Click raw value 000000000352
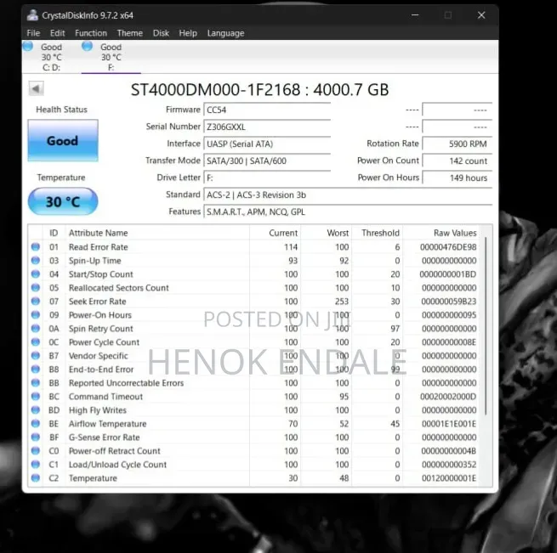Viewport: 557px width, 553px height. [449, 465]
